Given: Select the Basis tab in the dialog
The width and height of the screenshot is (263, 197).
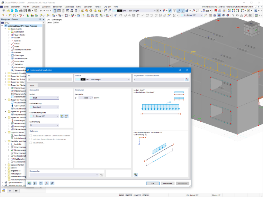Looking at the screenshot, I should click(x=33, y=85).
